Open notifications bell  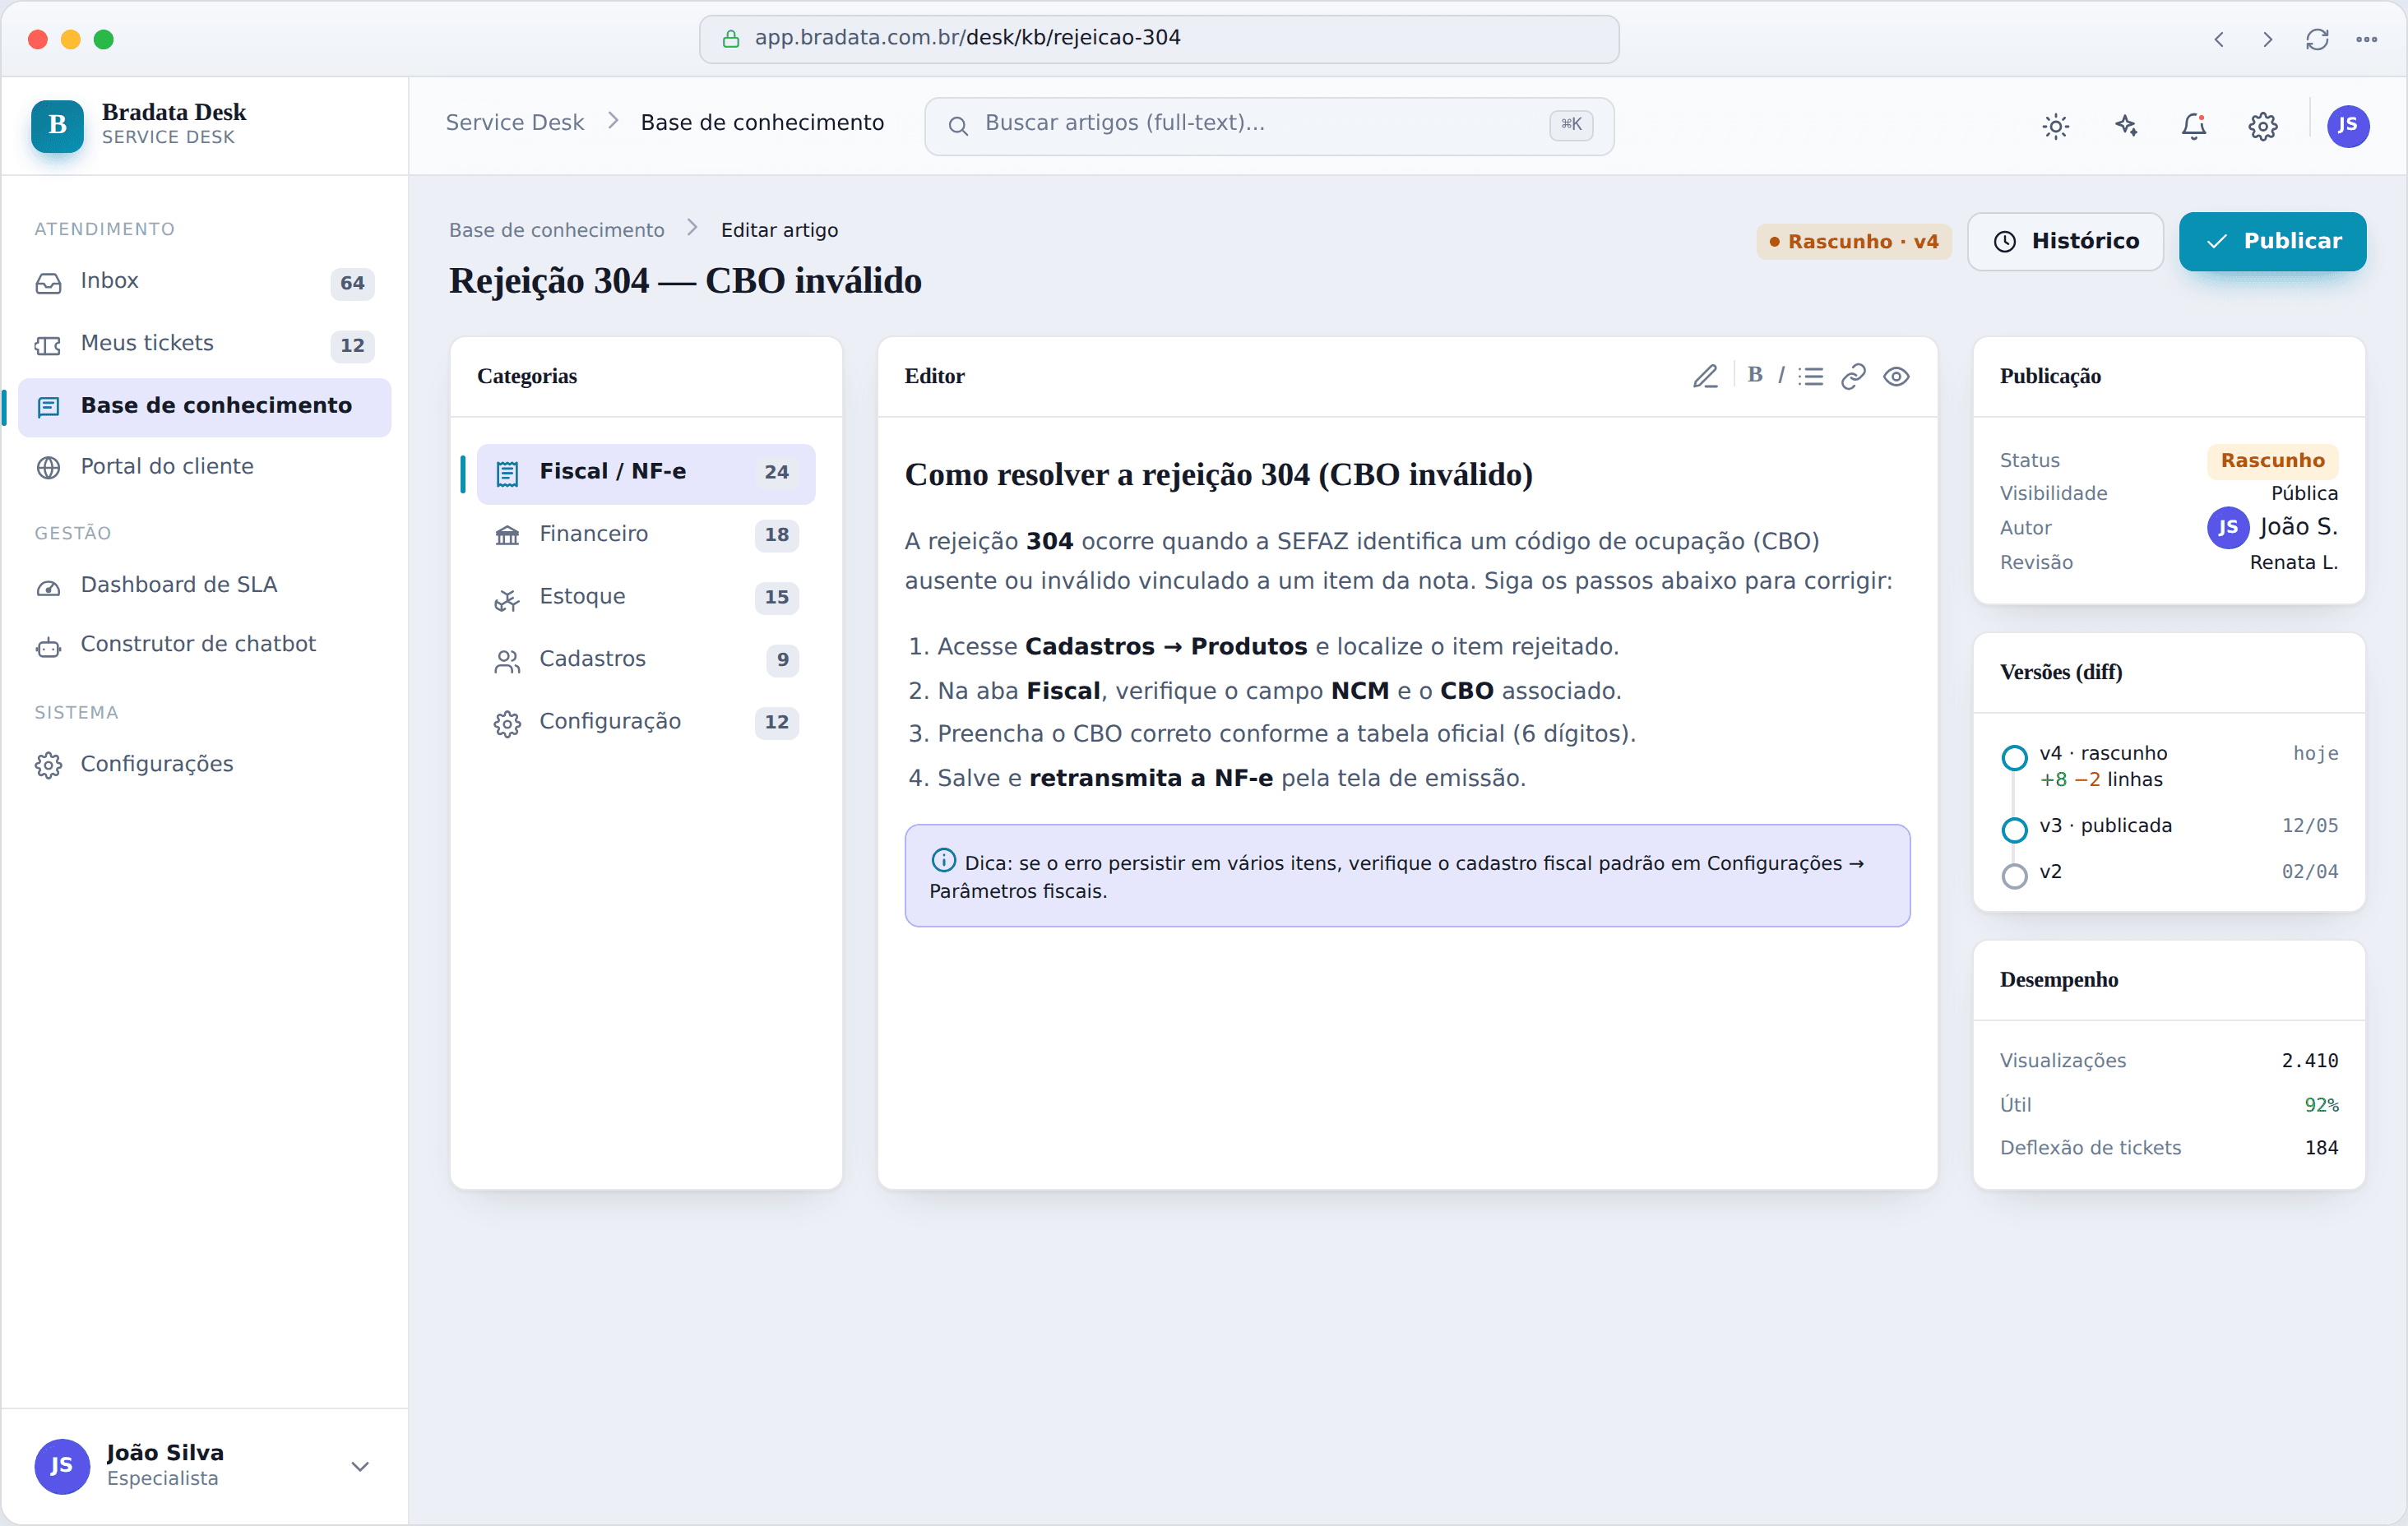[2194, 126]
